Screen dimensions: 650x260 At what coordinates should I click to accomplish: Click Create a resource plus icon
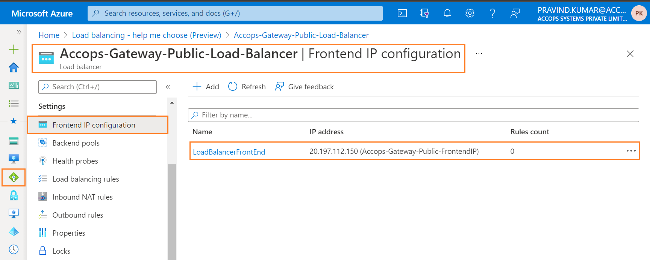14,49
